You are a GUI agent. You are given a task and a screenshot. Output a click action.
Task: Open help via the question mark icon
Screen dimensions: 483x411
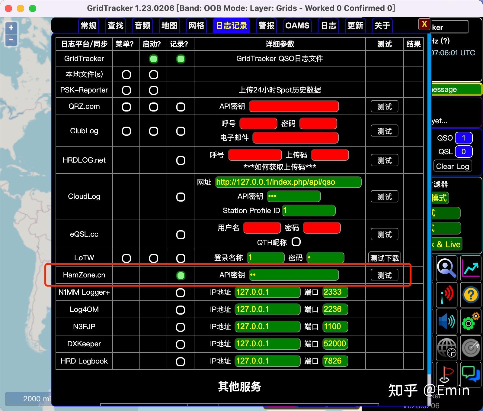tap(471, 295)
